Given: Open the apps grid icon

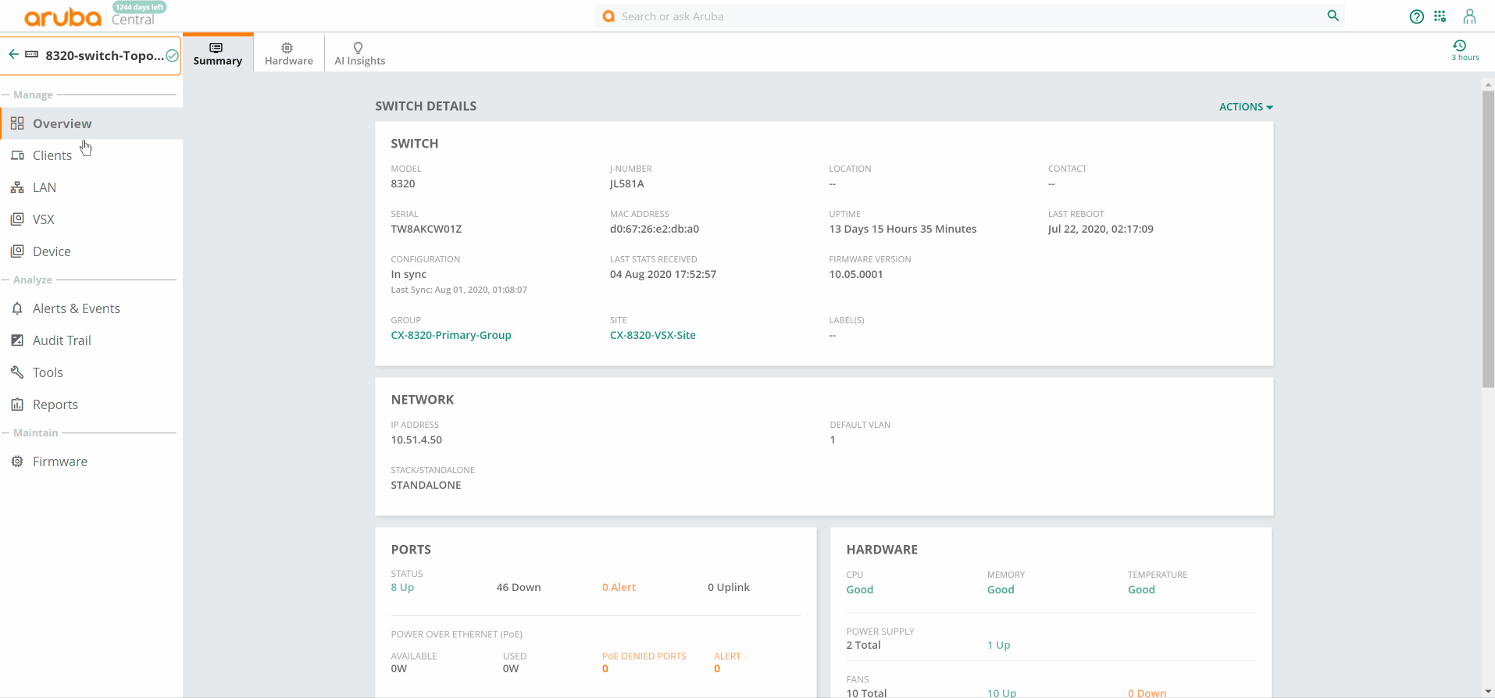Looking at the screenshot, I should click(x=1440, y=16).
